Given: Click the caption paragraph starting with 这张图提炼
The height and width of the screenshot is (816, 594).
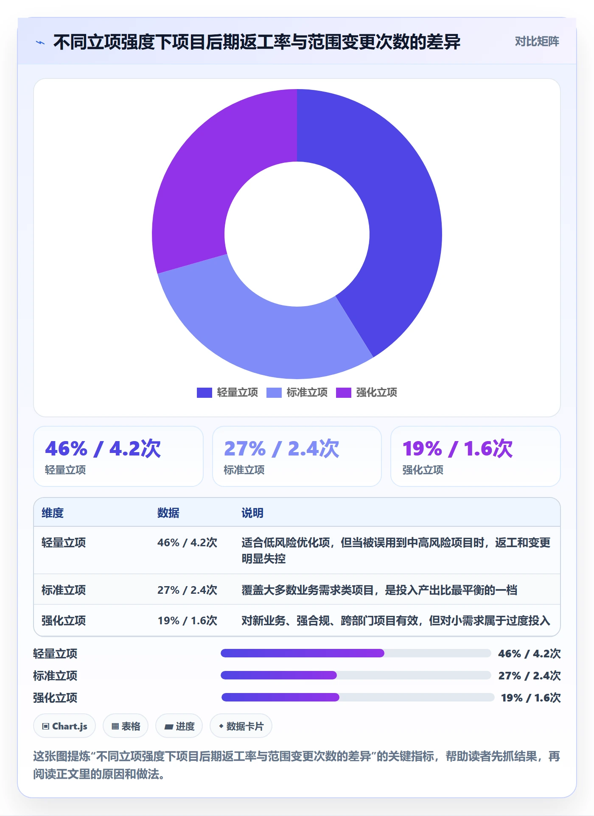Looking at the screenshot, I should pyautogui.click(x=297, y=765).
